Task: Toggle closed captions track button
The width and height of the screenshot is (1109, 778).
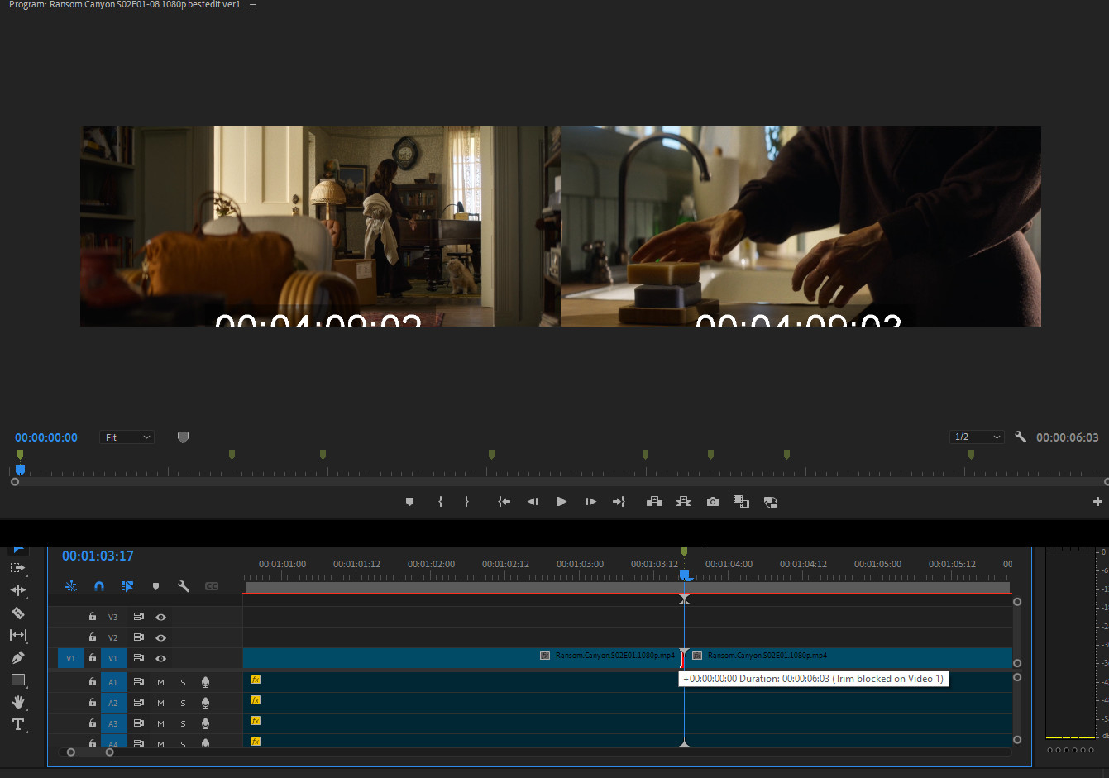Action: tap(212, 586)
